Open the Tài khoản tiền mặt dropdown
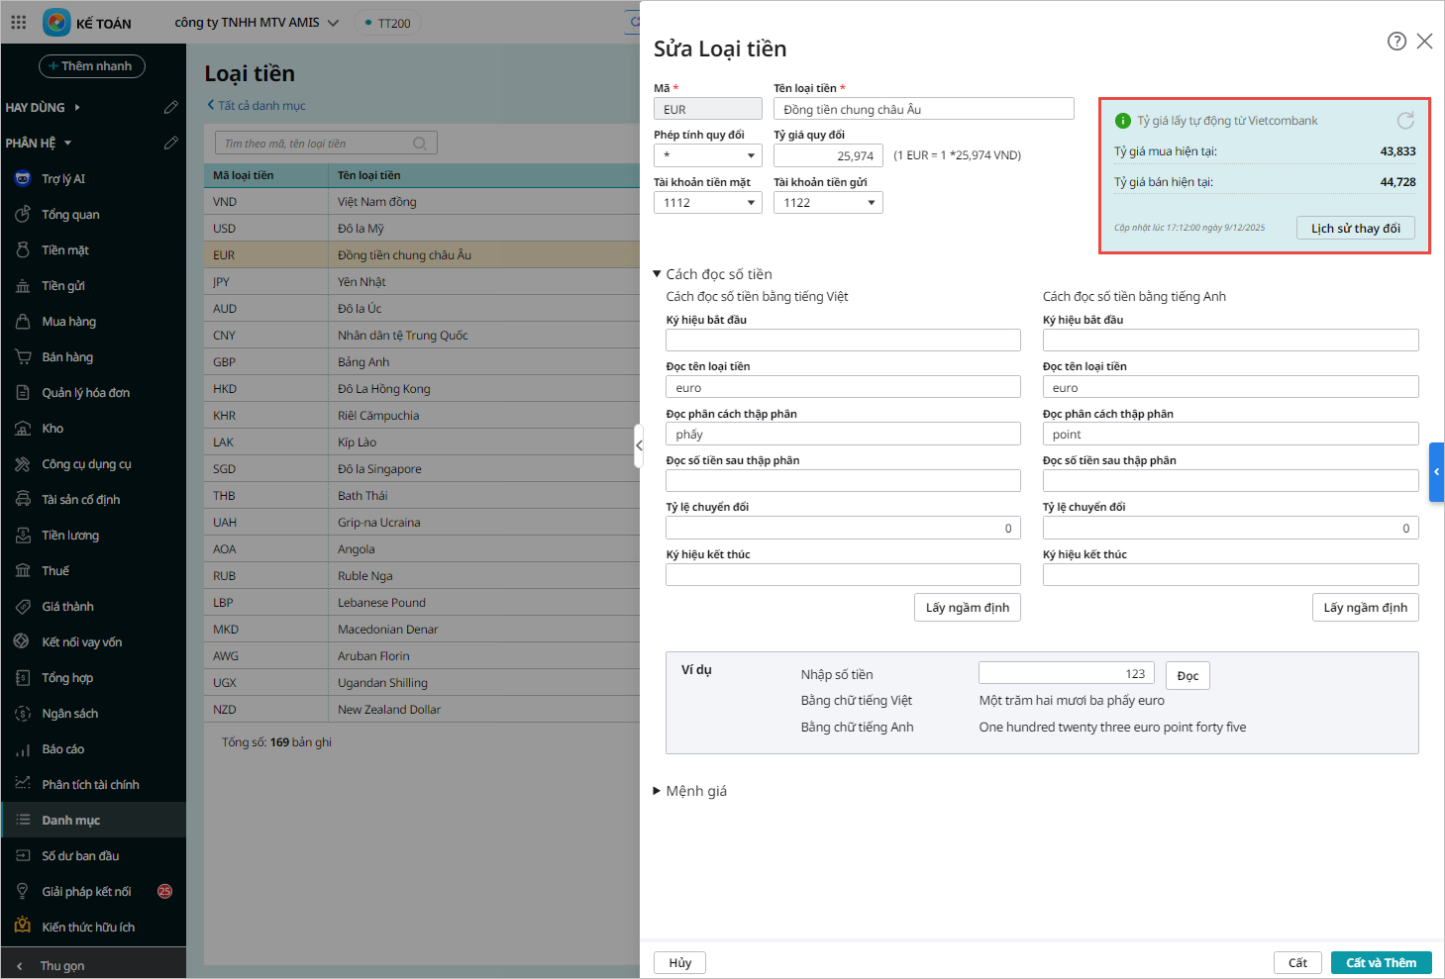The height and width of the screenshot is (979, 1445). 707,203
